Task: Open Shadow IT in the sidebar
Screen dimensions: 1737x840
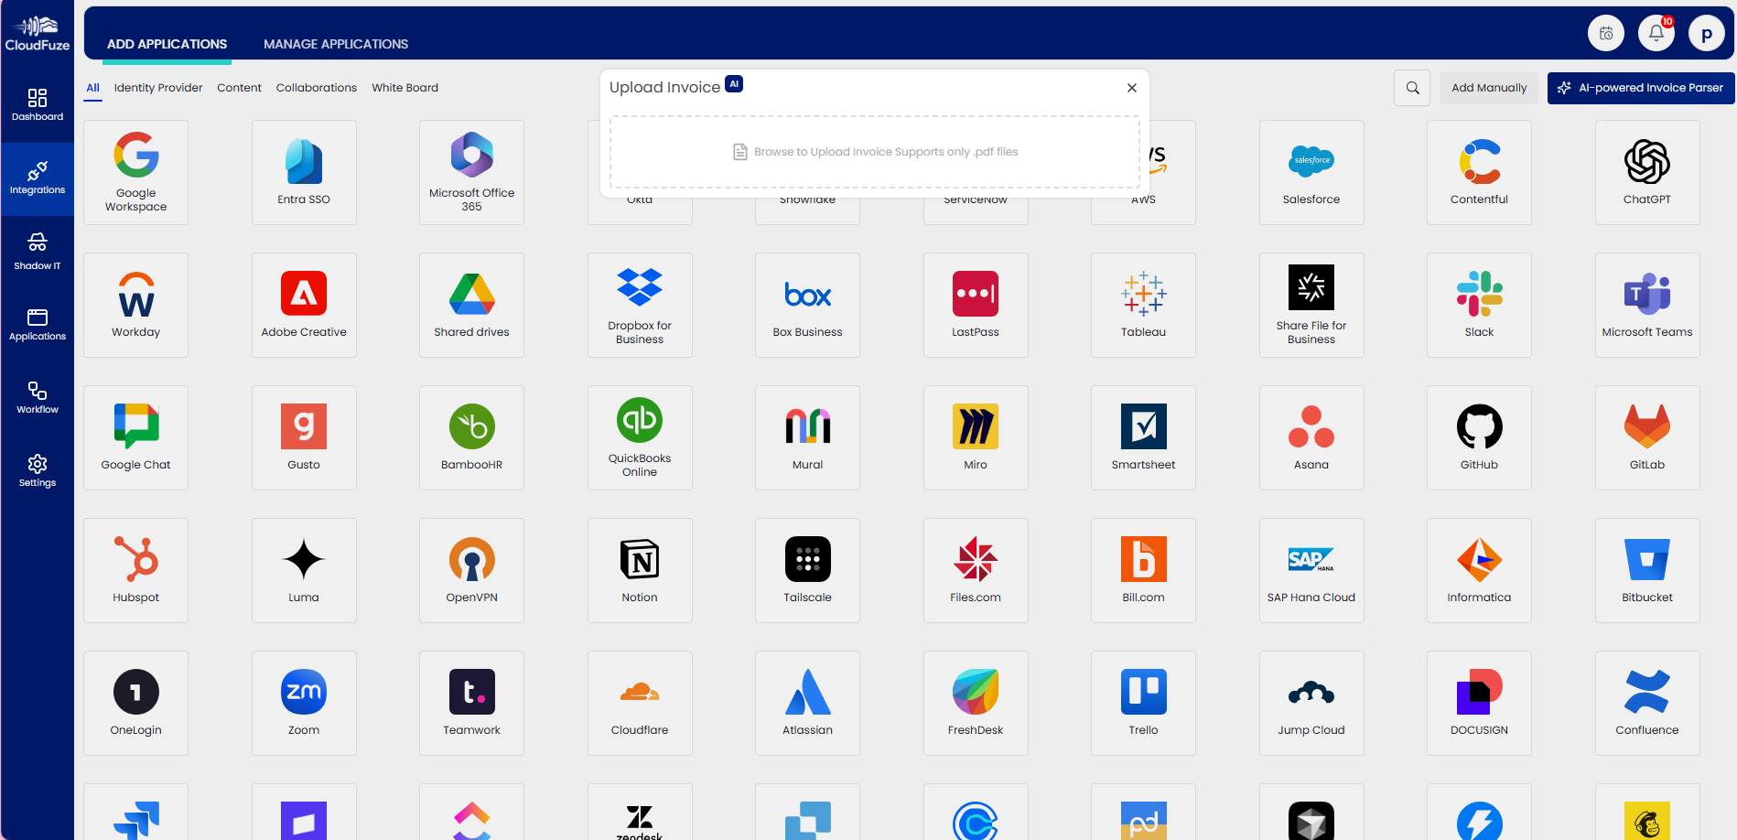Action: click(38, 251)
